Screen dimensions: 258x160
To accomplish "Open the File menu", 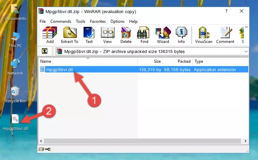I will tap(43, 21).
